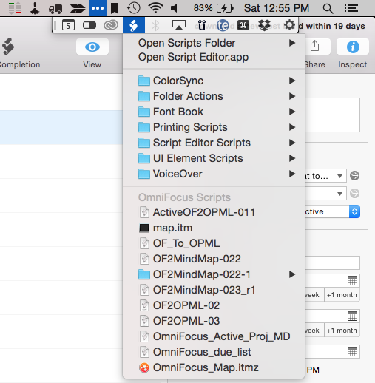Open the AirPlay display icon
Screen dimensions: 375x383
(x=179, y=25)
